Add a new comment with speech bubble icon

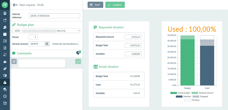pyautogui.click(x=78, y=53)
